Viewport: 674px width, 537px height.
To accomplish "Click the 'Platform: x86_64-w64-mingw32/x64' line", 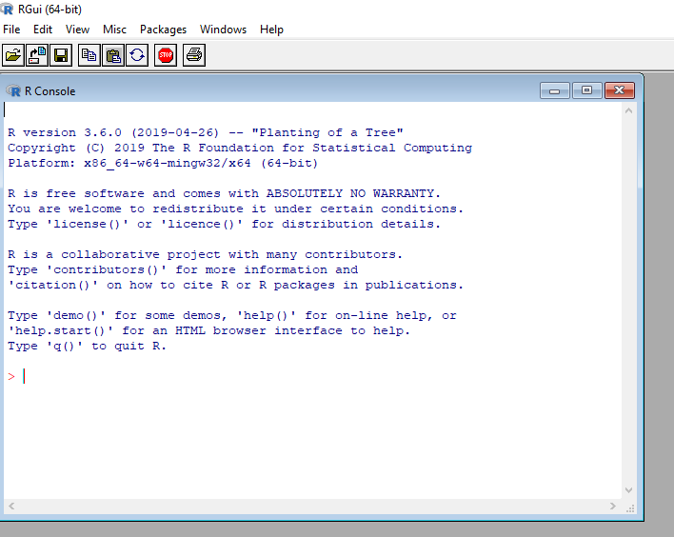I will coord(163,164).
